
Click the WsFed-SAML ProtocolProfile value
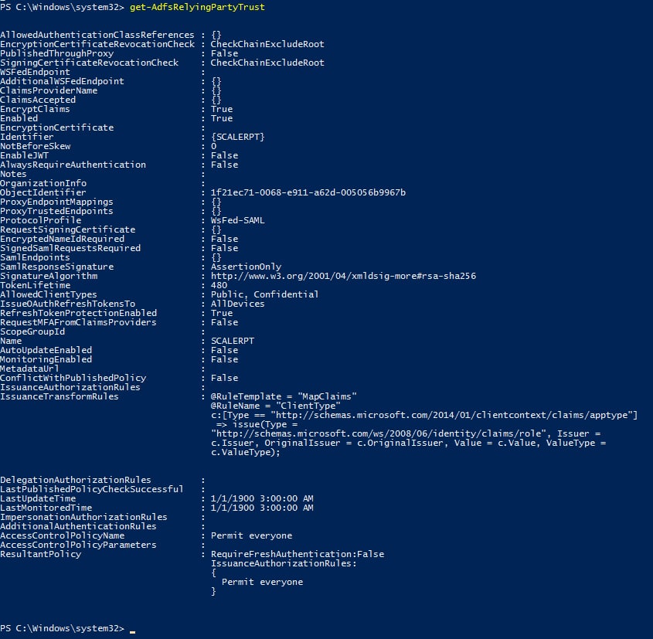tap(237, 220)
